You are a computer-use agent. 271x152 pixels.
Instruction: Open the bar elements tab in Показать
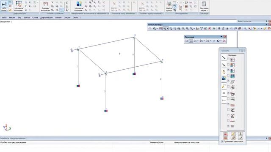(x=224, y=58)
